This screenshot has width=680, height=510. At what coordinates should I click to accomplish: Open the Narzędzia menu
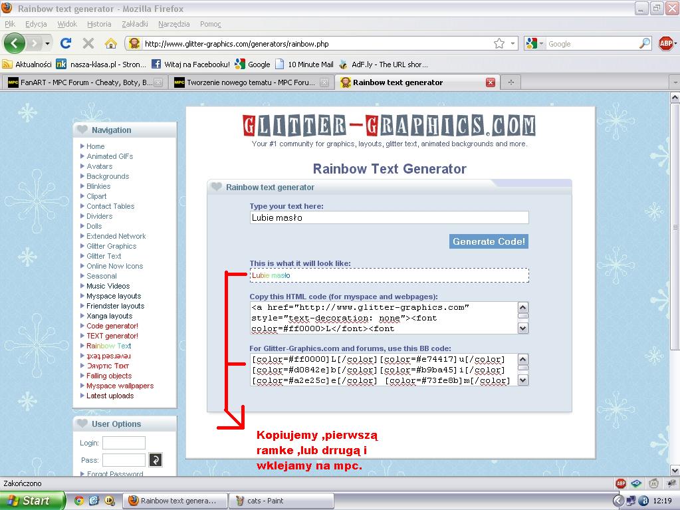174,24
